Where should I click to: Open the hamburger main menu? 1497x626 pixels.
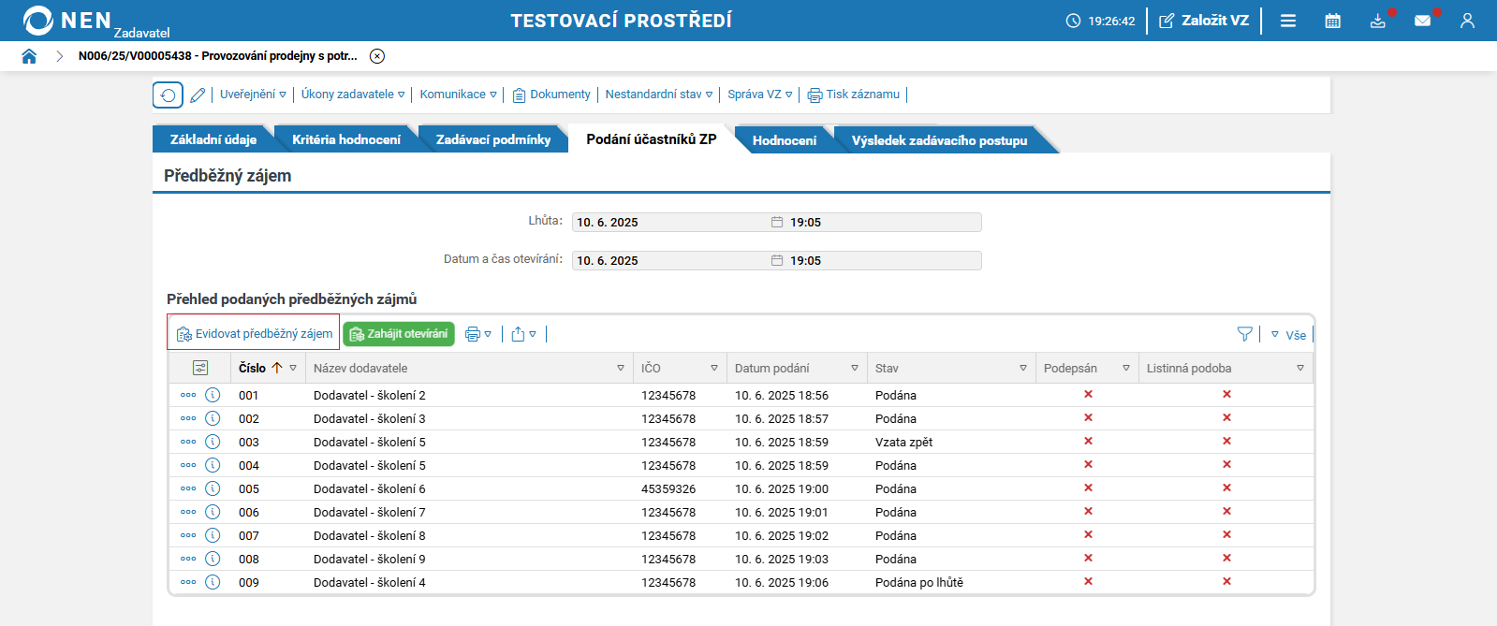pyautogui.click(x=1288, y=21)
